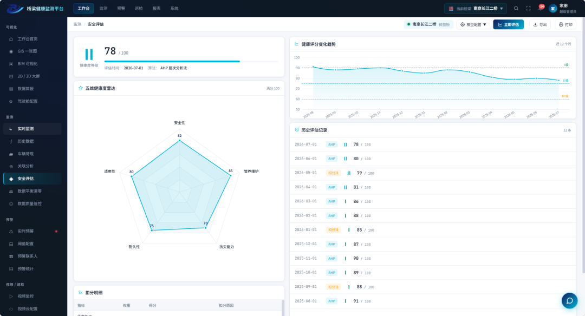Viewport: 585px width, 316px height.
Task: Click the 打印 print button
Action: coord(565,24)
